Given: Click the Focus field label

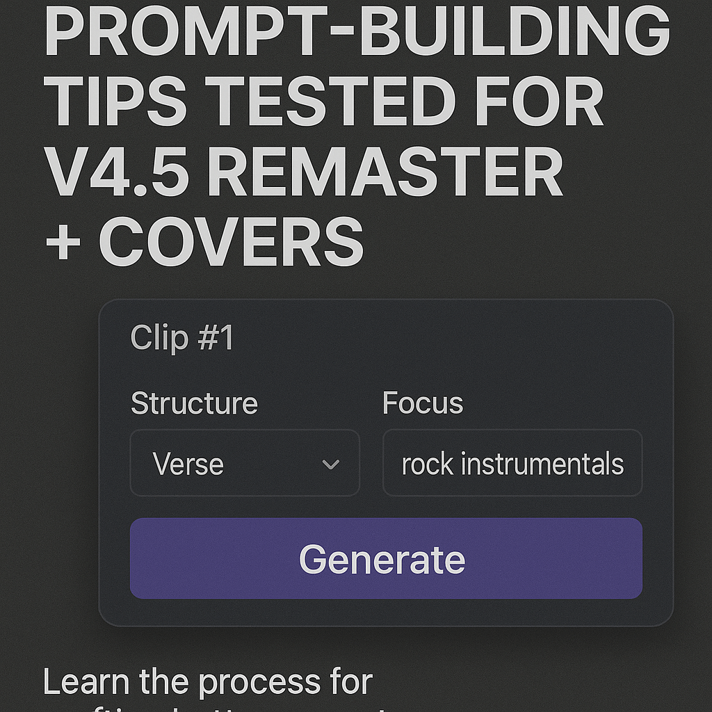Looking at the screenshot, I should [423, 403].
